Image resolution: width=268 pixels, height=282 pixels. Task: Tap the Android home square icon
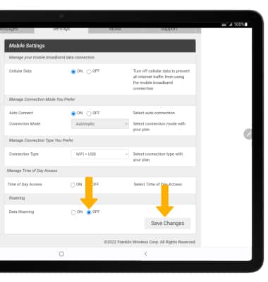click(x=61, y=254)
